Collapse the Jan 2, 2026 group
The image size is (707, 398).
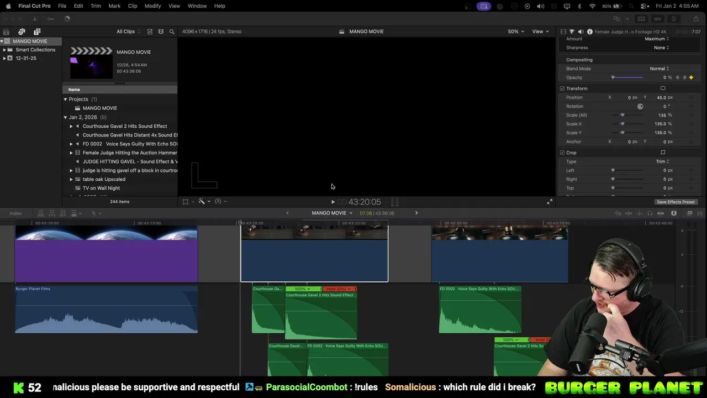click(65, 117)
